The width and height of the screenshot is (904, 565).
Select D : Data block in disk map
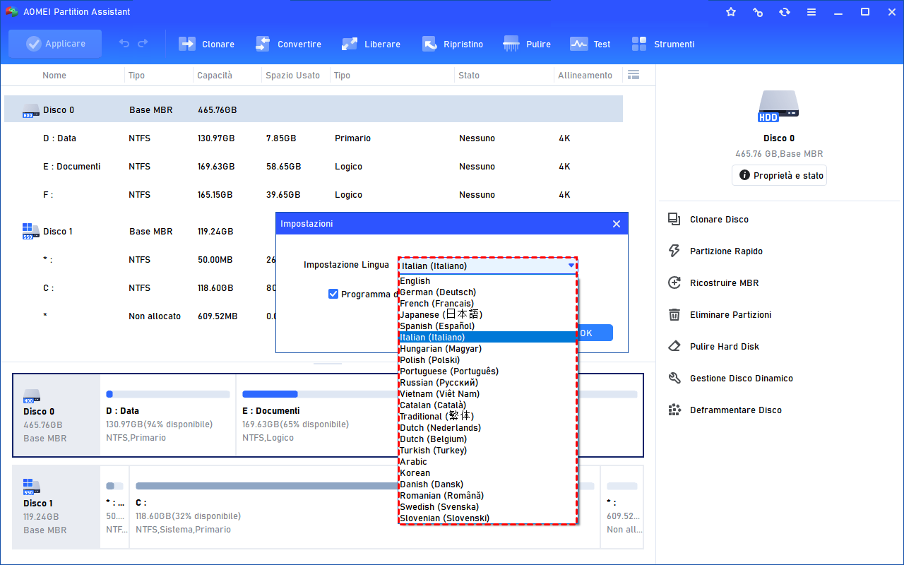pos(168,415)
